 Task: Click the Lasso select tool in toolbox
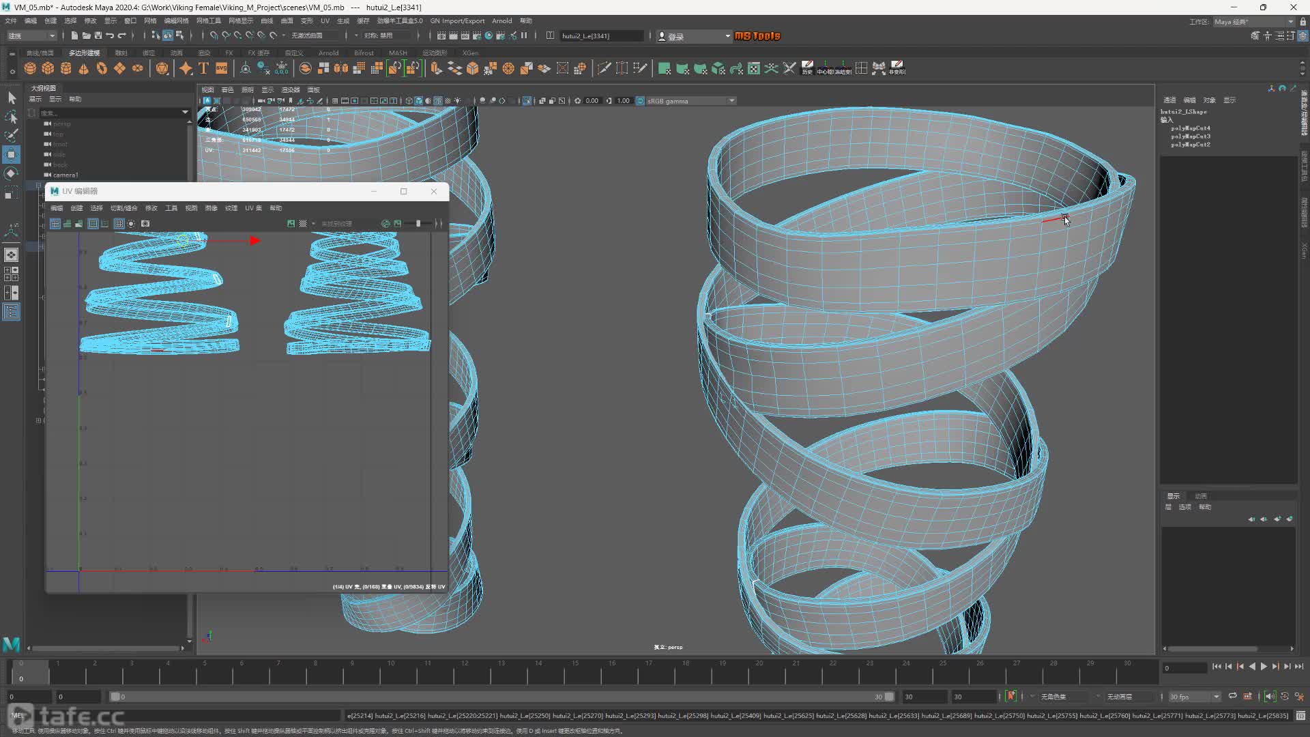pos(12,117)
